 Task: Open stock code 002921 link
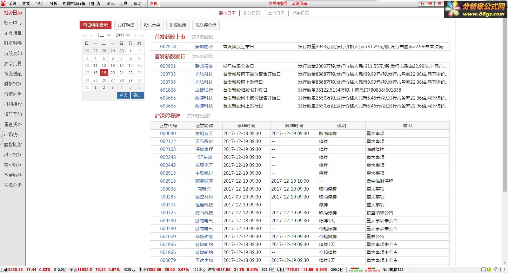[168, 66]
